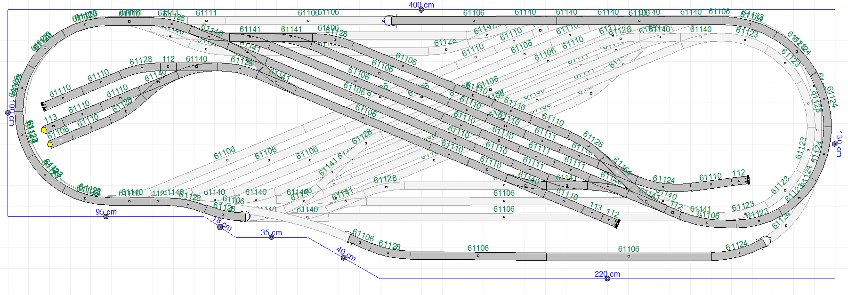Click the 95 cm dimension handle
The height and width of the screenshot is (295, 848).
(106, 216)
